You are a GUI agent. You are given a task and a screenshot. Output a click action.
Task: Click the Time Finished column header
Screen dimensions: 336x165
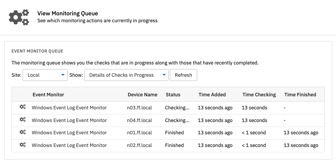pos(300,94)
